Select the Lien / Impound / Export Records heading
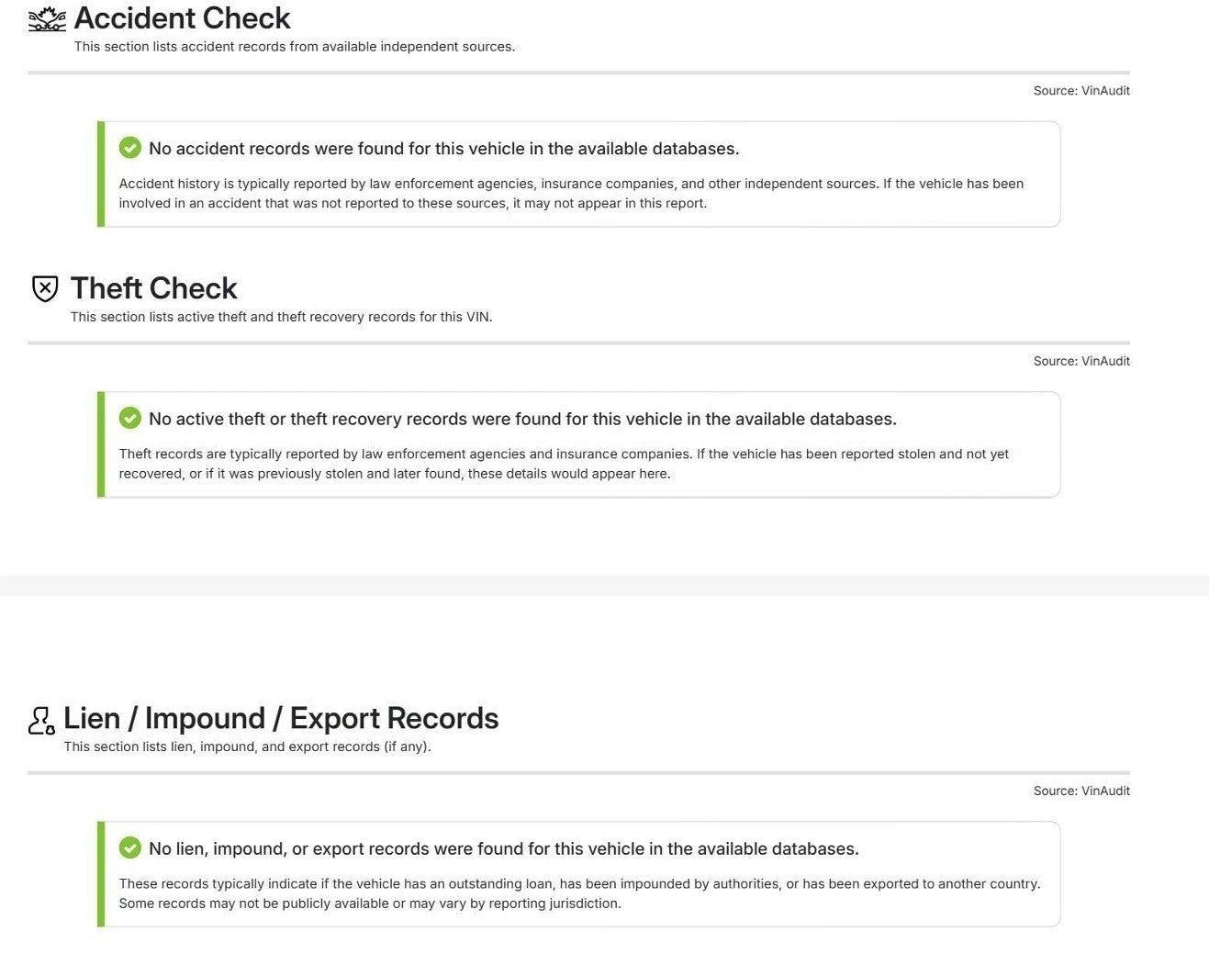This screenshot has width=1209, height=954. [281, 718]
